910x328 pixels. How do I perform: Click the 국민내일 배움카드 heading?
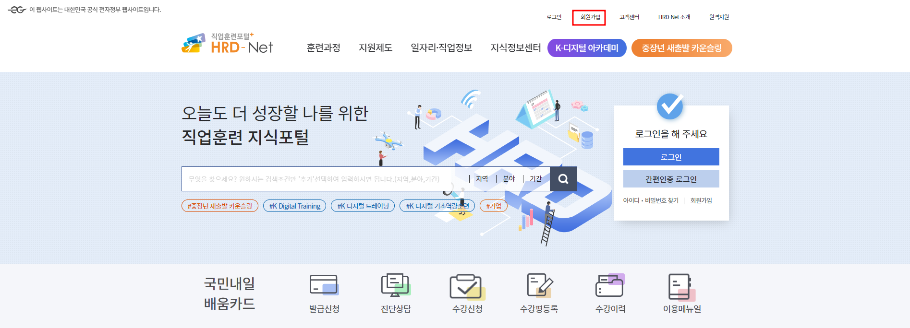click(230, 293)
